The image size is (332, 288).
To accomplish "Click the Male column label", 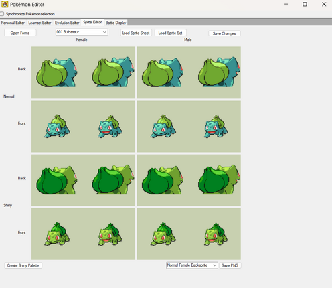I will coord(188,40).
